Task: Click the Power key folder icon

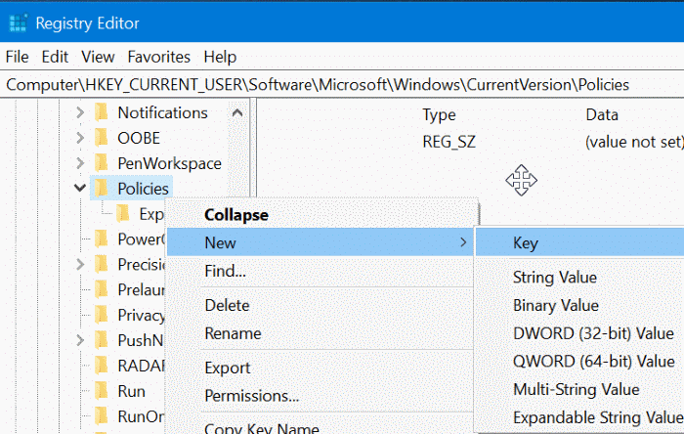Action: pyautogui.click(x=102, y=239)
